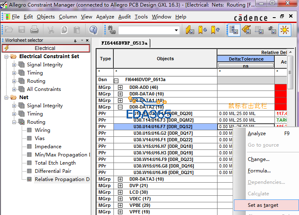Open the Worksheet selector options arrow
The height and width of the screenshot is (215, 299).
tap(82, 40)
